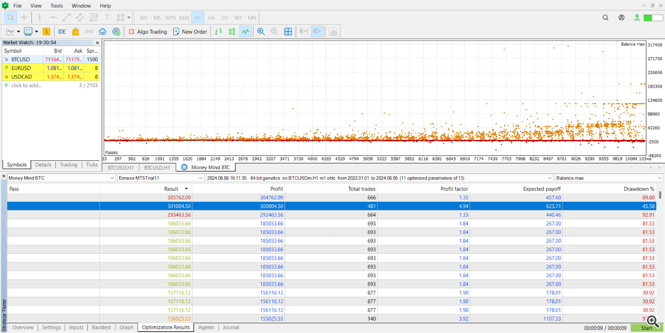Click the tile windows grid icon
This screenshot has width=665, height=333.
pyautogui.click(x=288, y=31)
